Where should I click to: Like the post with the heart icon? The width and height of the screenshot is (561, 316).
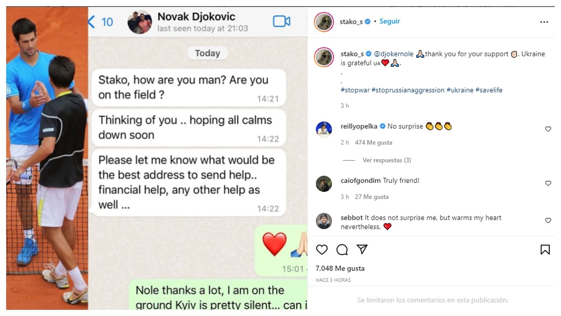point(322,250)
